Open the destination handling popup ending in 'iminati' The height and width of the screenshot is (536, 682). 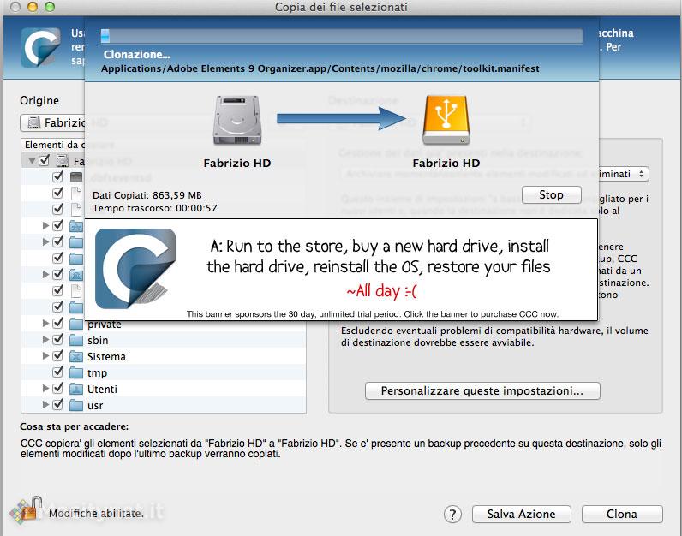pos(624,175)
